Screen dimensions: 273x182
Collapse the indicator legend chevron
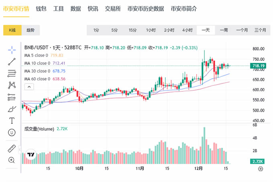(x=29, y=86)
